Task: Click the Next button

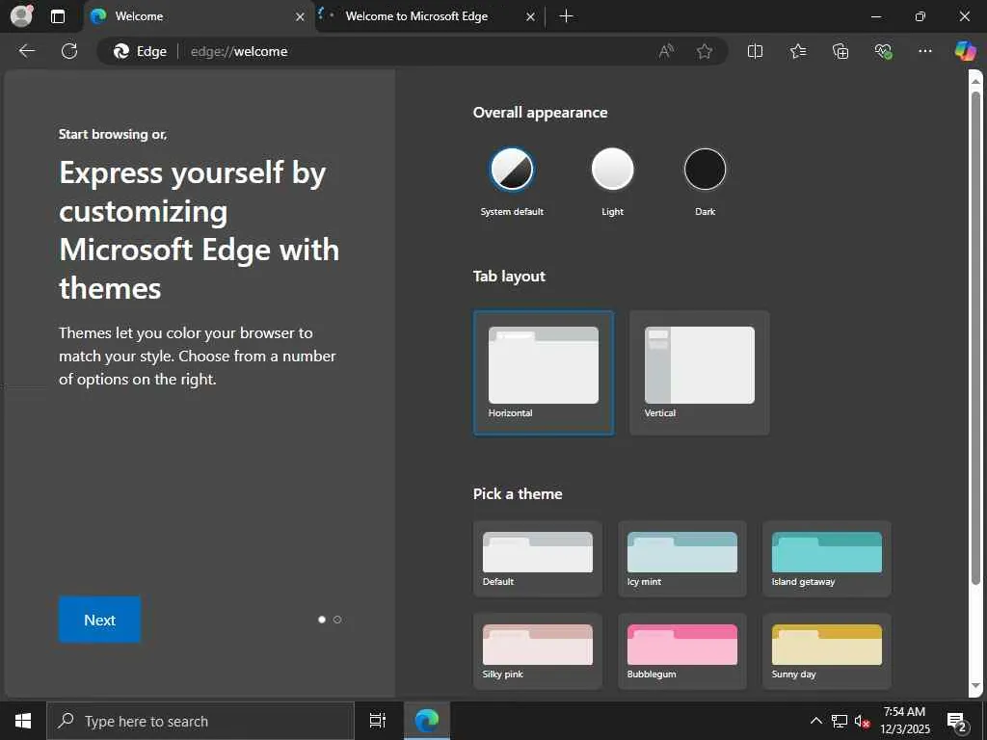Action: [x=99, y=620]
